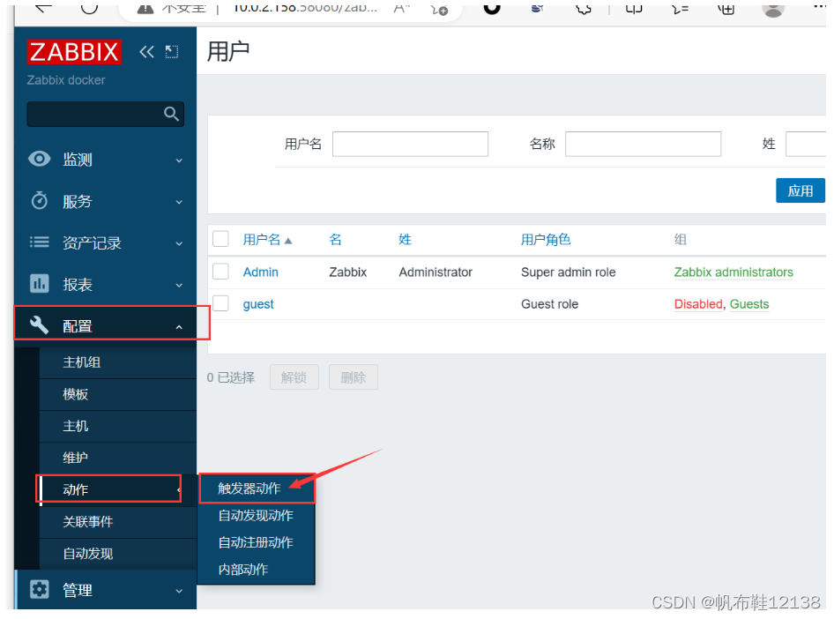Click the stopwatch icon for 服务
The height and width of the screenshot is (619, 834).
coord(40,200)
